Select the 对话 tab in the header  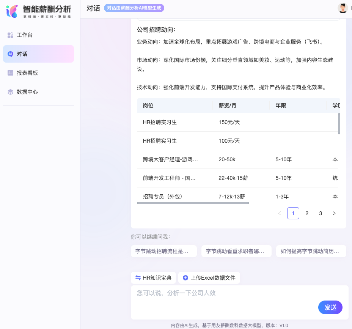point(93,8)
